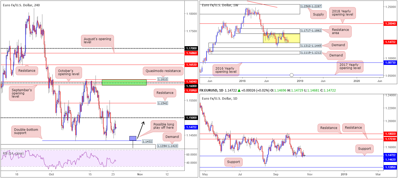This screenshot has width=398, height=178.
Task: Click the blue 1.12850 axis price label
Action: click(390, 167)
